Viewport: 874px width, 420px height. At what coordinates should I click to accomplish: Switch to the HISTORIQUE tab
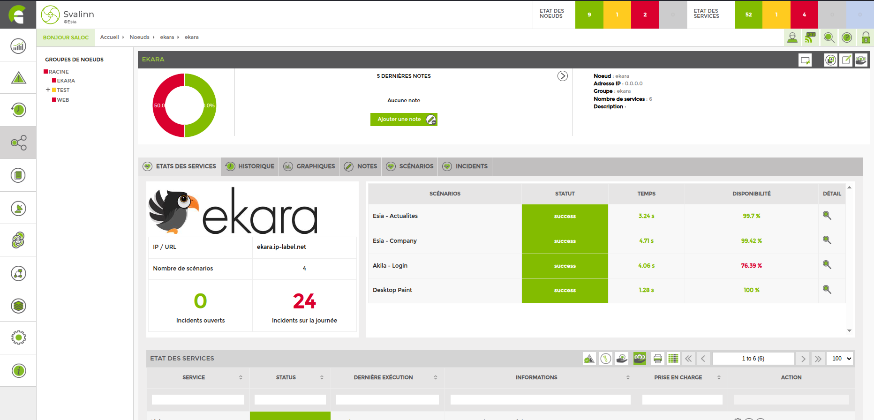(x=250, y=166)
